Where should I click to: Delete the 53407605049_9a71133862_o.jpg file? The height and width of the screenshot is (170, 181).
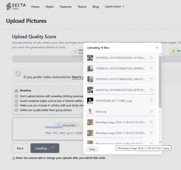[x=151, y=101]
